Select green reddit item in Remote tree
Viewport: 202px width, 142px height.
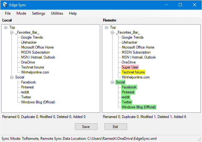[126, 97]
